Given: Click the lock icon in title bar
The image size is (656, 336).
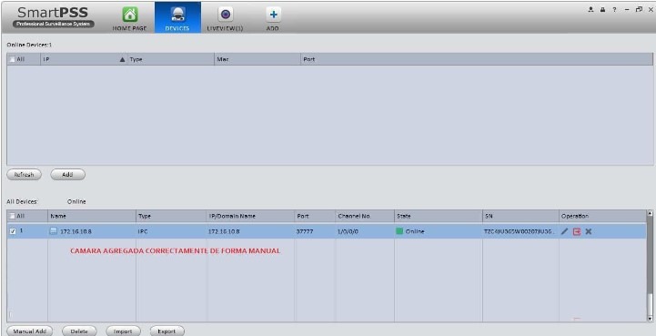Looking at the screenshot, I should pos(603,9).
